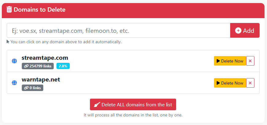The image size is (267, 125).
Task: Click the globe icon beside warntape.net
Action: [14, 83]
